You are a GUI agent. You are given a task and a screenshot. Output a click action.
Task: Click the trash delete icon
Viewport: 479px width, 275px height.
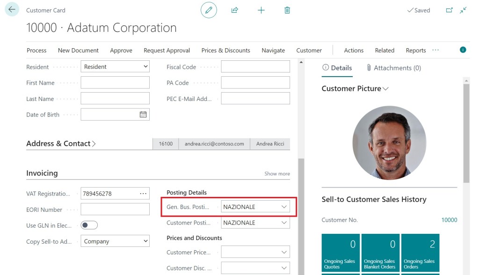click(x=287, y=10)
